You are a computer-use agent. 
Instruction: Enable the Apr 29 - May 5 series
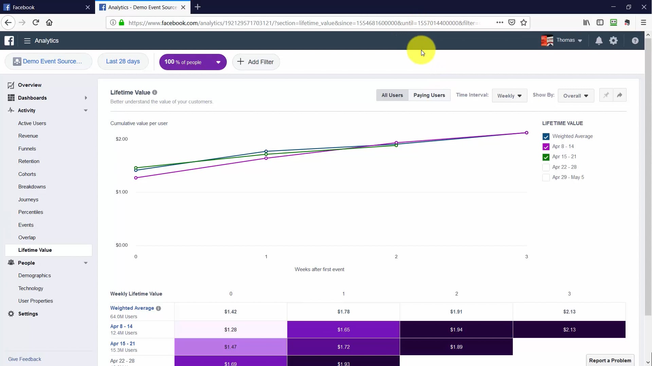(546, 178)
